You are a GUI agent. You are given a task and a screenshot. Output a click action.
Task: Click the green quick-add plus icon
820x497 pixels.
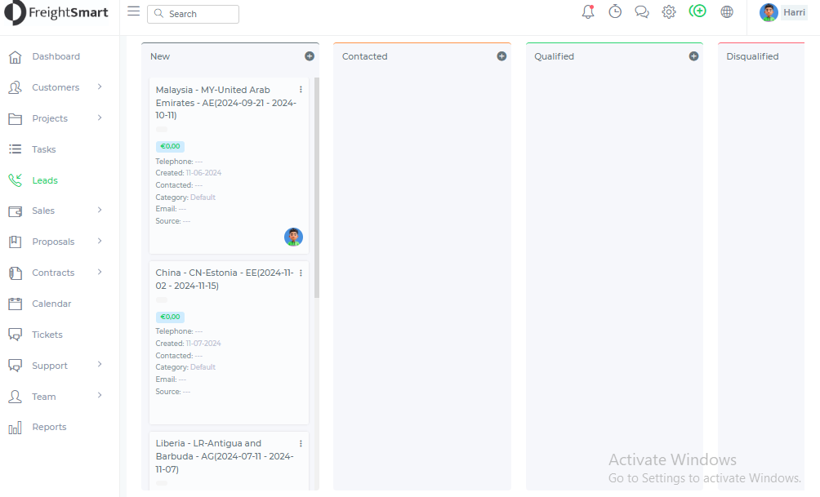(697, 11)
